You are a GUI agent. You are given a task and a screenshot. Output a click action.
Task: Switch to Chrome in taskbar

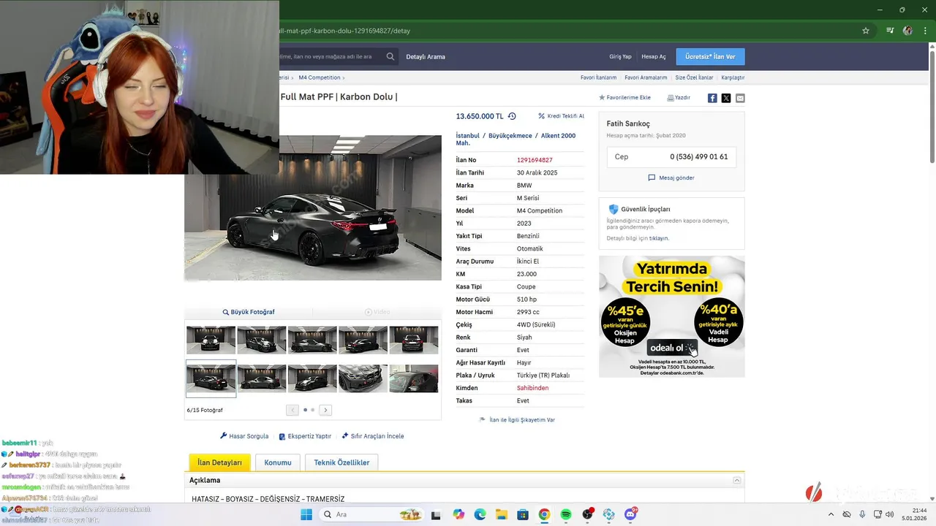[544, 514]
